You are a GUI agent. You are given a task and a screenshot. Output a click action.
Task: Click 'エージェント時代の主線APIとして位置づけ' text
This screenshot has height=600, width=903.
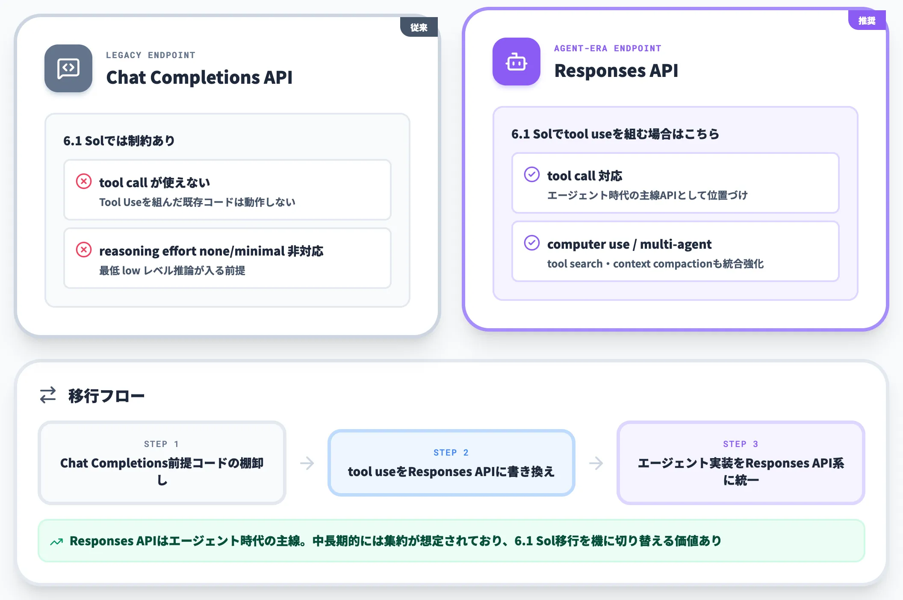[x=647, y=195]
